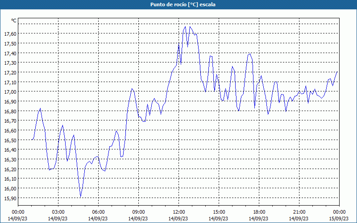Select the 15/09/23 date label
The image size is (357, 223).
[x=339, y=219]
